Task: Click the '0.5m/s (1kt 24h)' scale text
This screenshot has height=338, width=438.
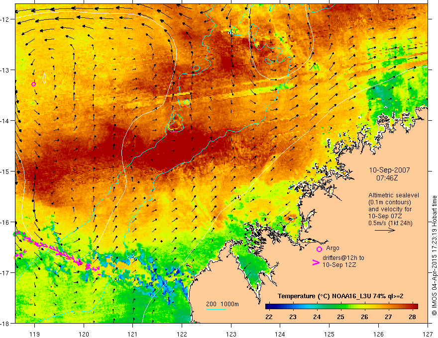Action: click(x=390, y=223)
